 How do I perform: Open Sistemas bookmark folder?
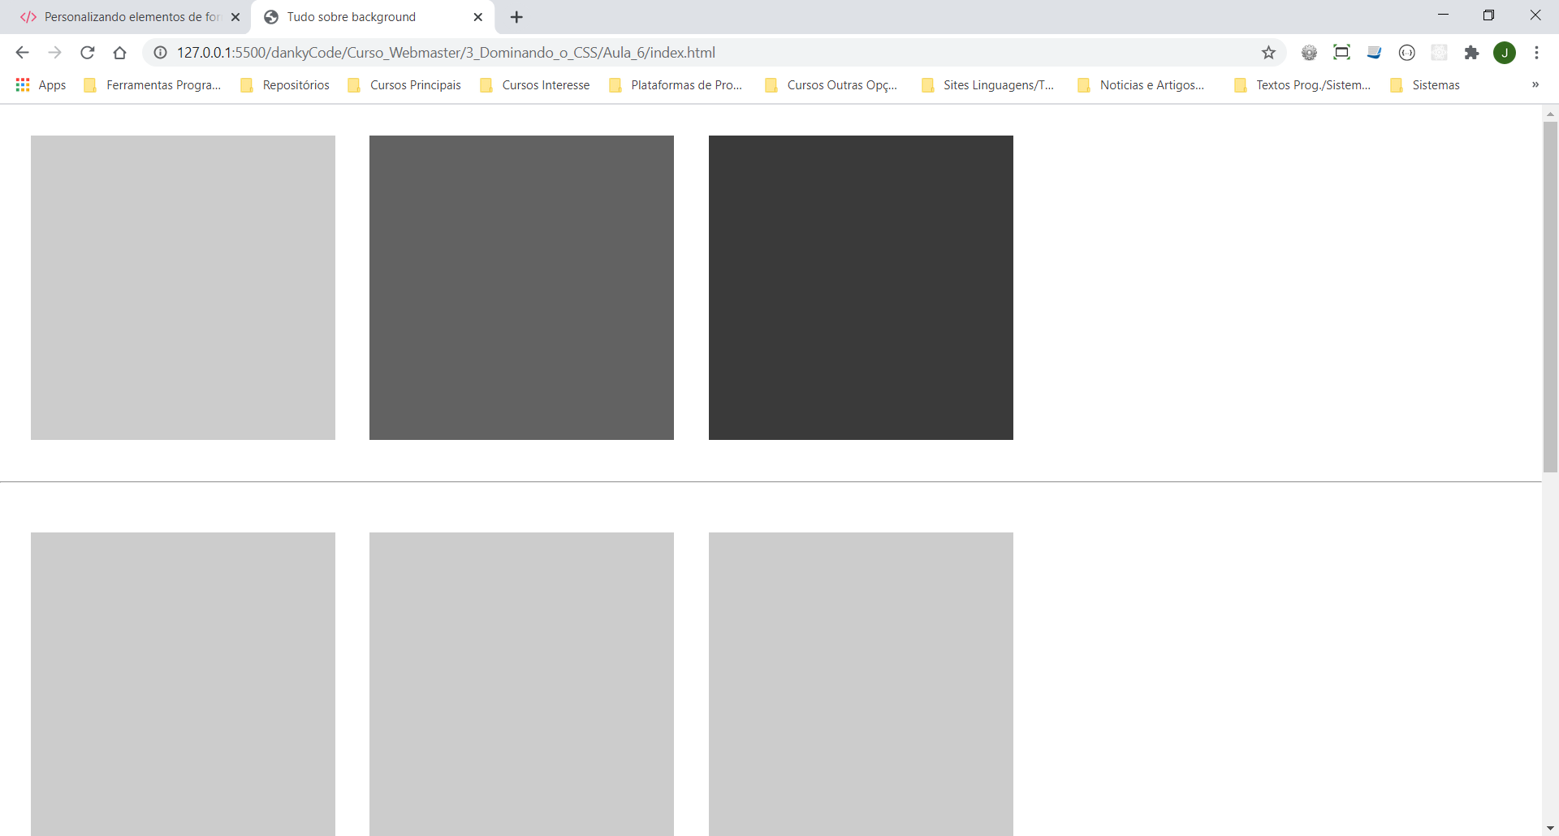[1425, 85]
